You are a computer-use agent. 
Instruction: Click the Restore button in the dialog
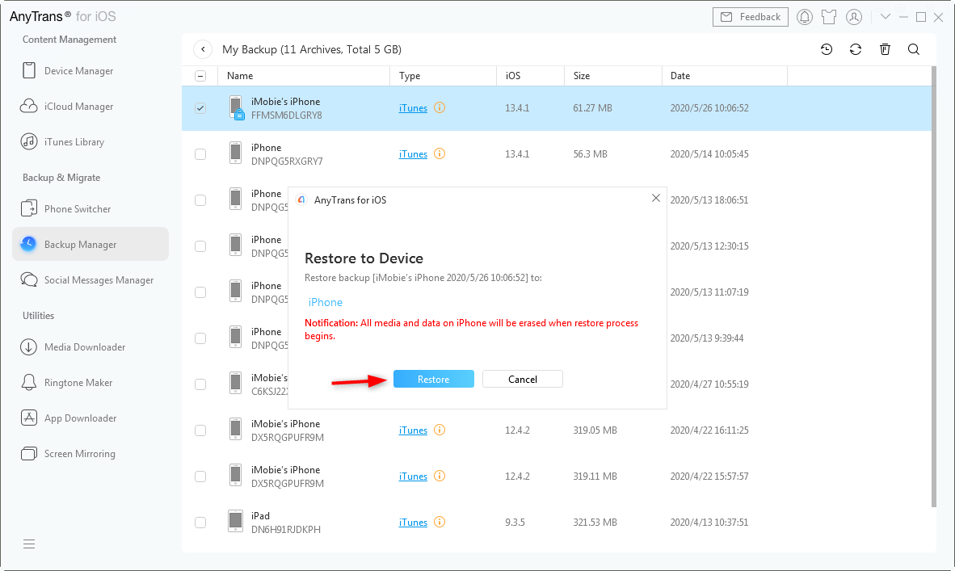[x=433, y=379]
